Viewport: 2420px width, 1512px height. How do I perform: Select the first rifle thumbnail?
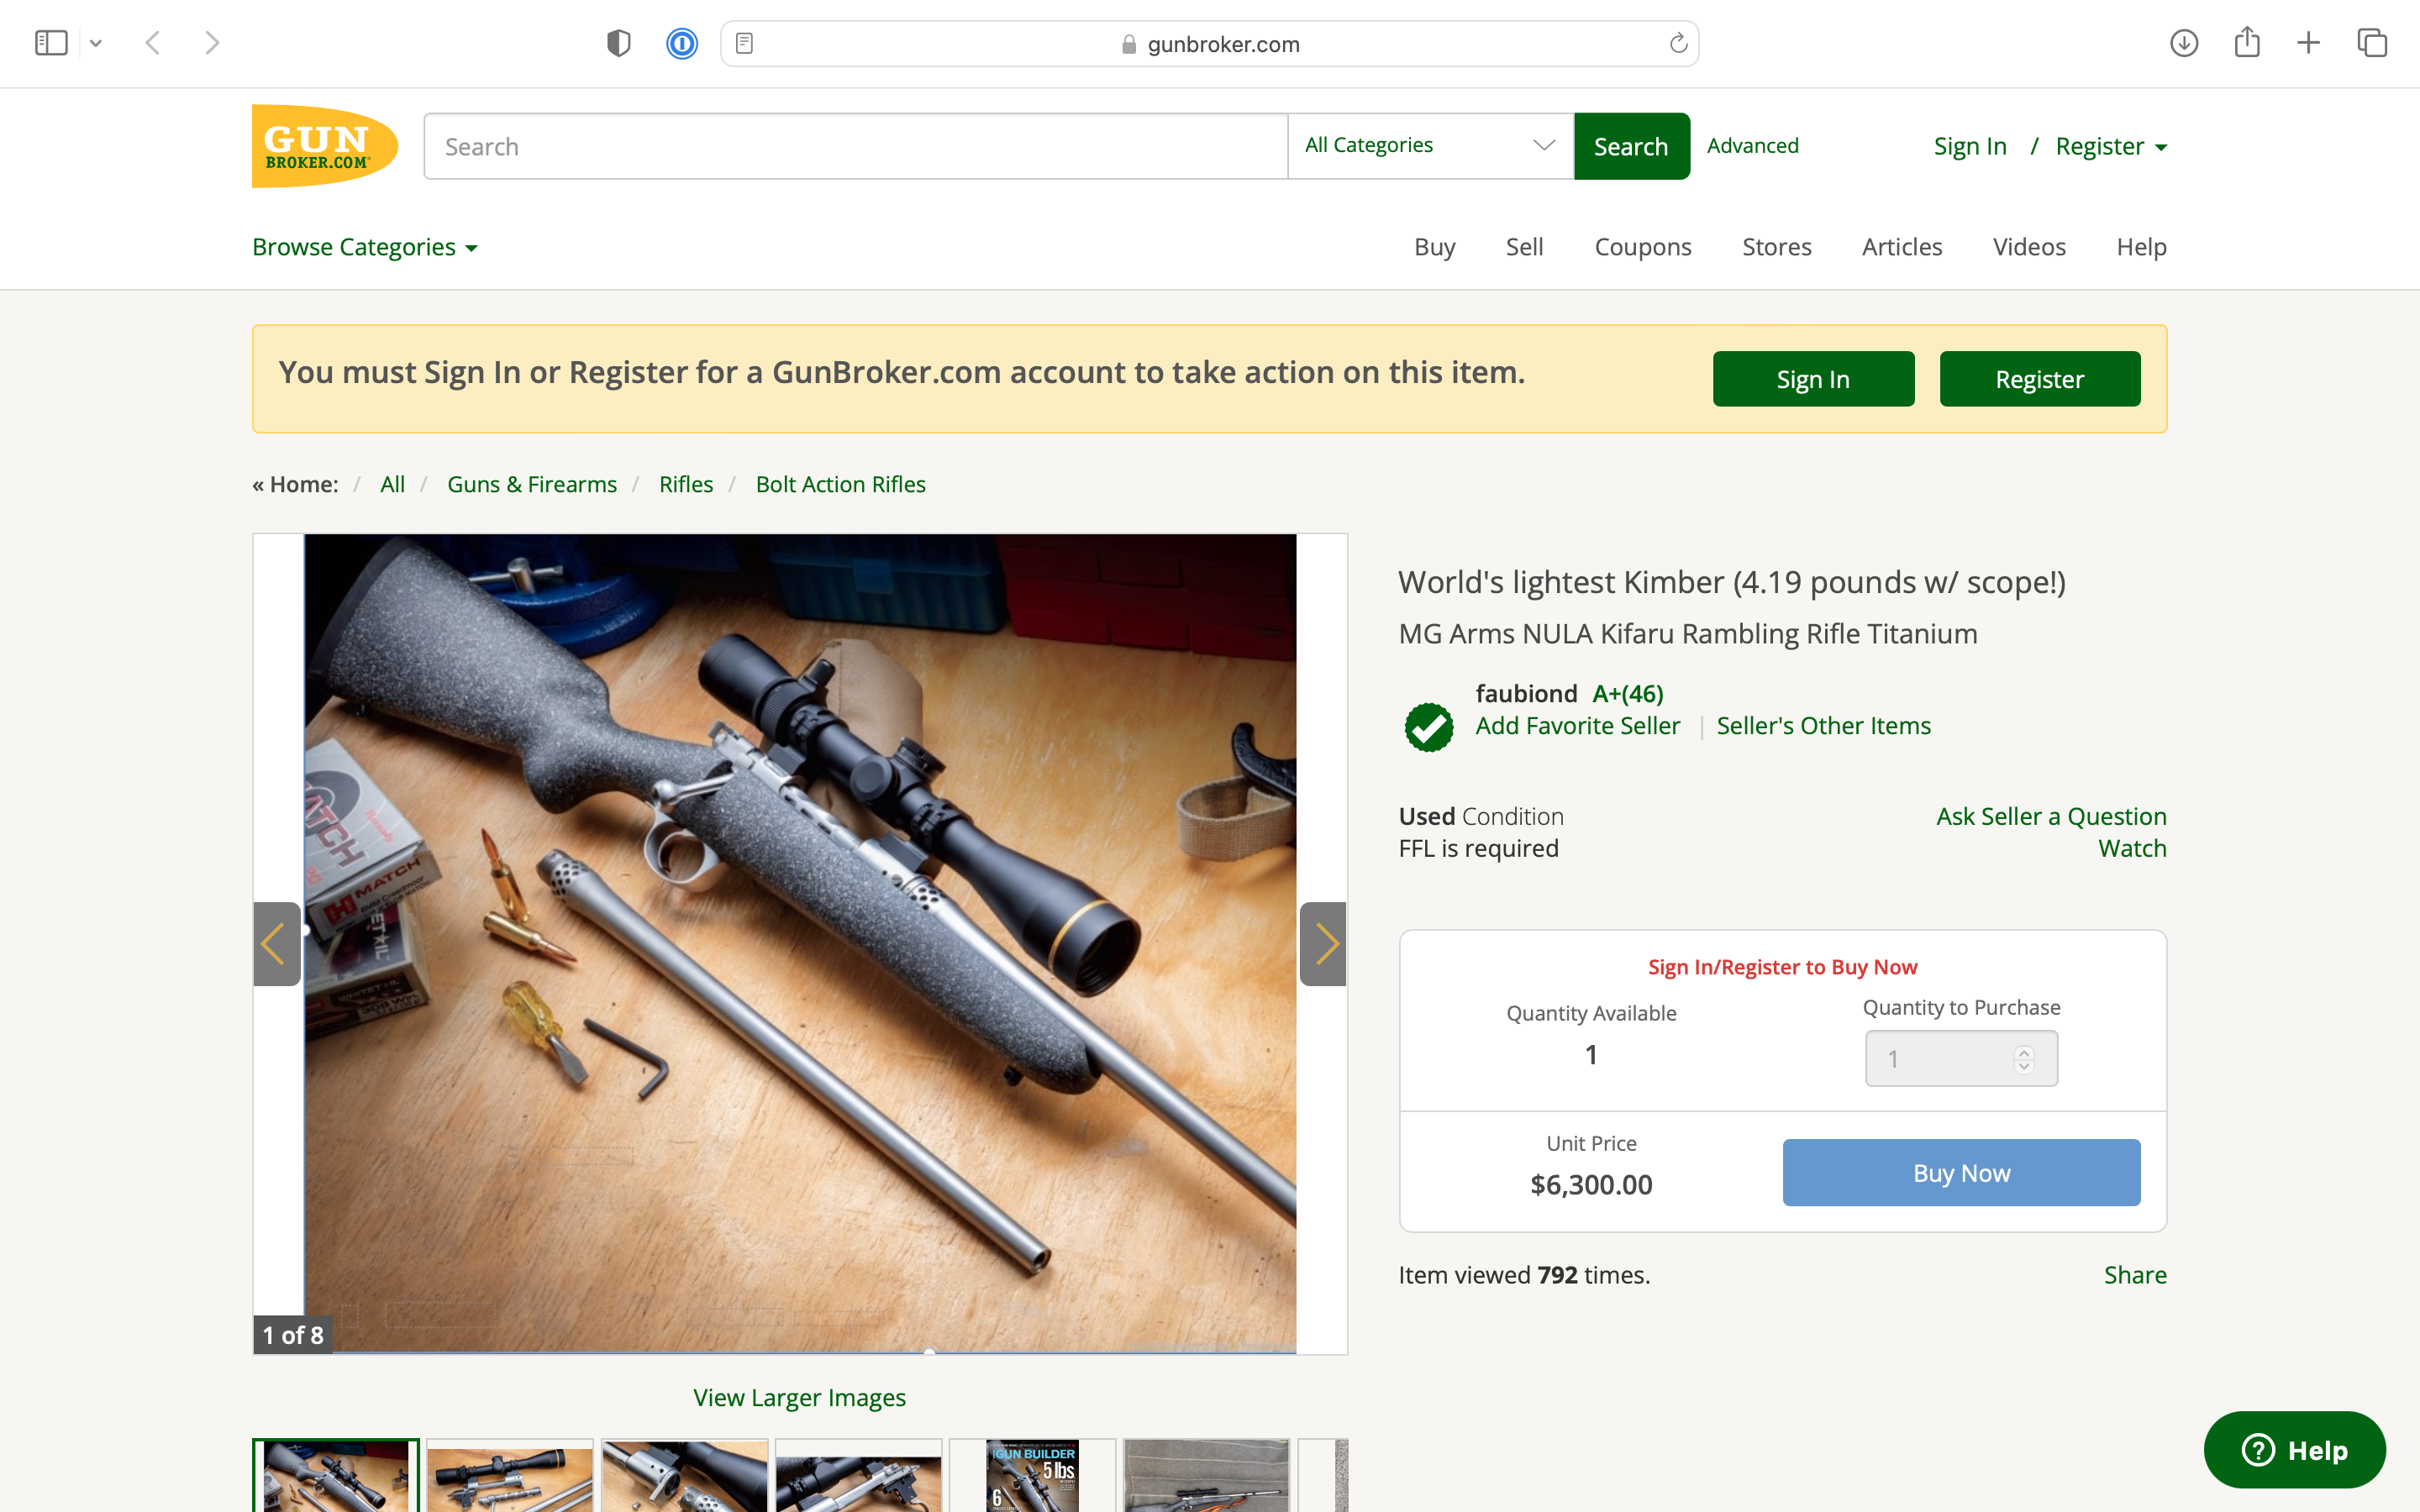click(x=336, y=1476)
